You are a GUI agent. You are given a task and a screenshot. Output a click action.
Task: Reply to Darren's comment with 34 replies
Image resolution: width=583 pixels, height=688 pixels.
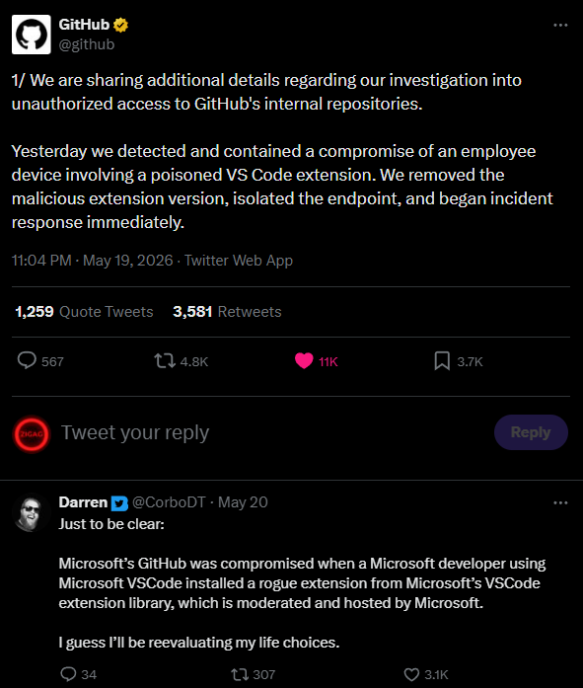[x=68, y=674]
